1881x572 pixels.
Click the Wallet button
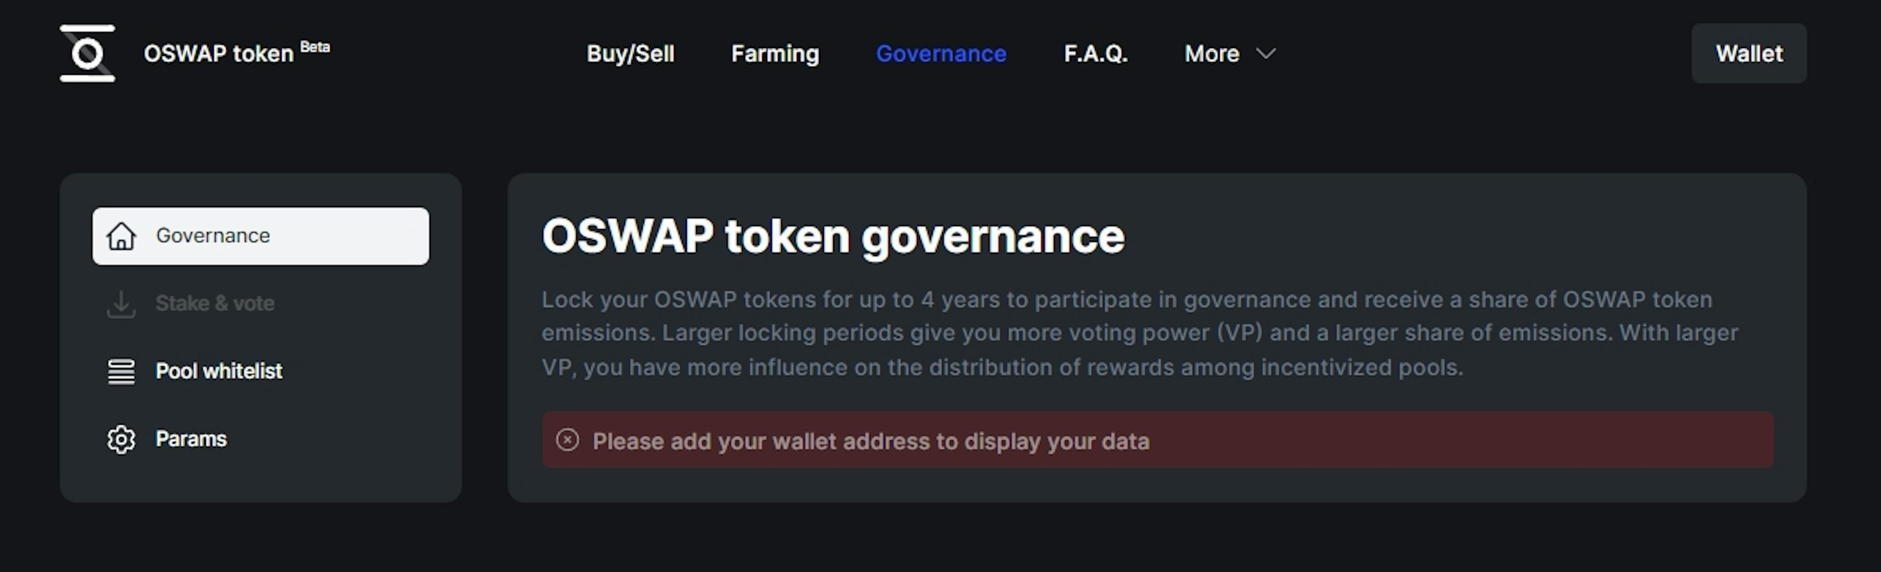pyautogui.click(x=1749, y=53)
